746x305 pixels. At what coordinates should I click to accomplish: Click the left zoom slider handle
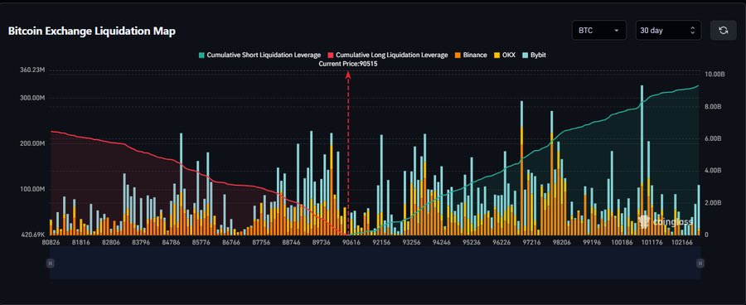pos(51,263)
